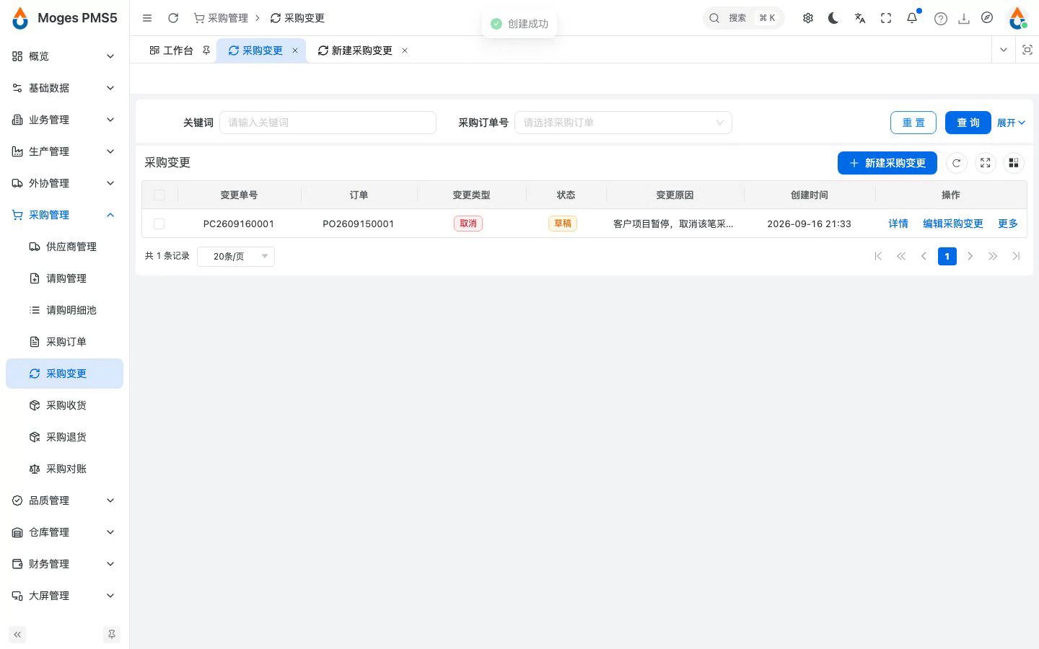Pin the sidebar using pin icon

pos(112,635)
